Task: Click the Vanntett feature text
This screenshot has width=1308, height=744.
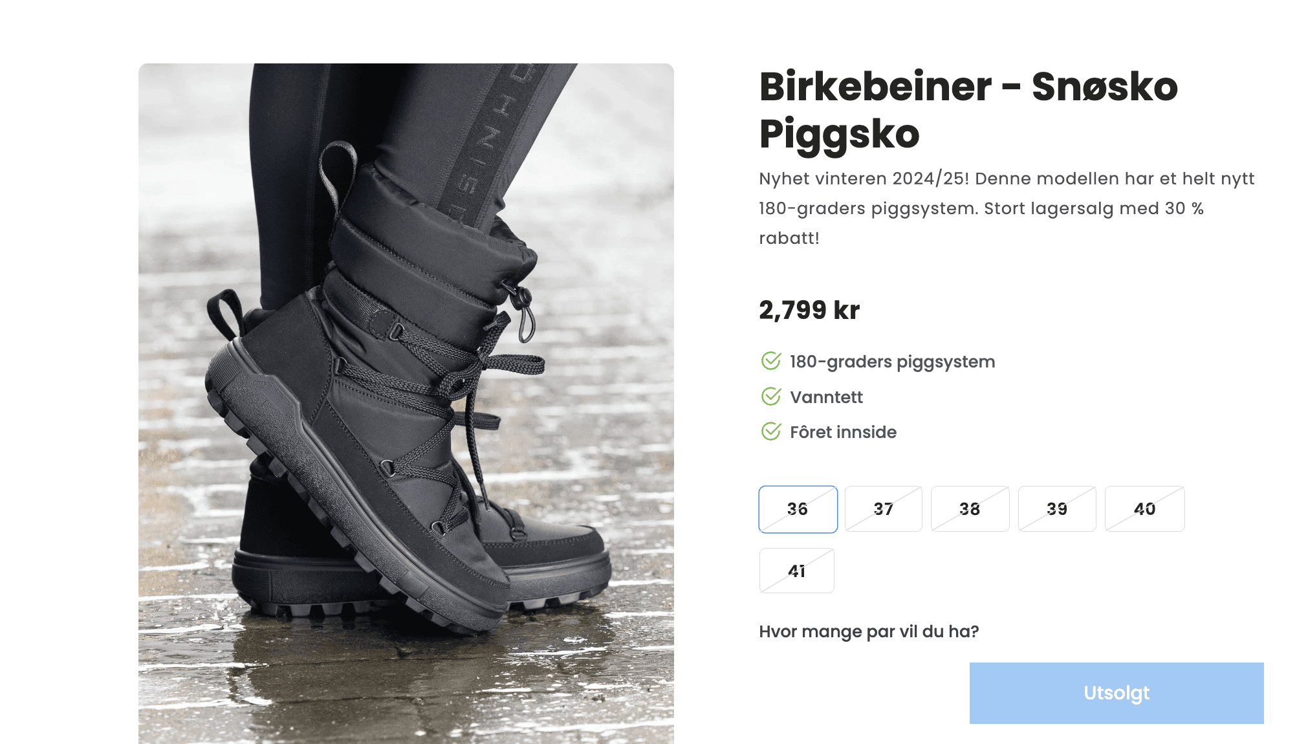Action: pos(827,397)
